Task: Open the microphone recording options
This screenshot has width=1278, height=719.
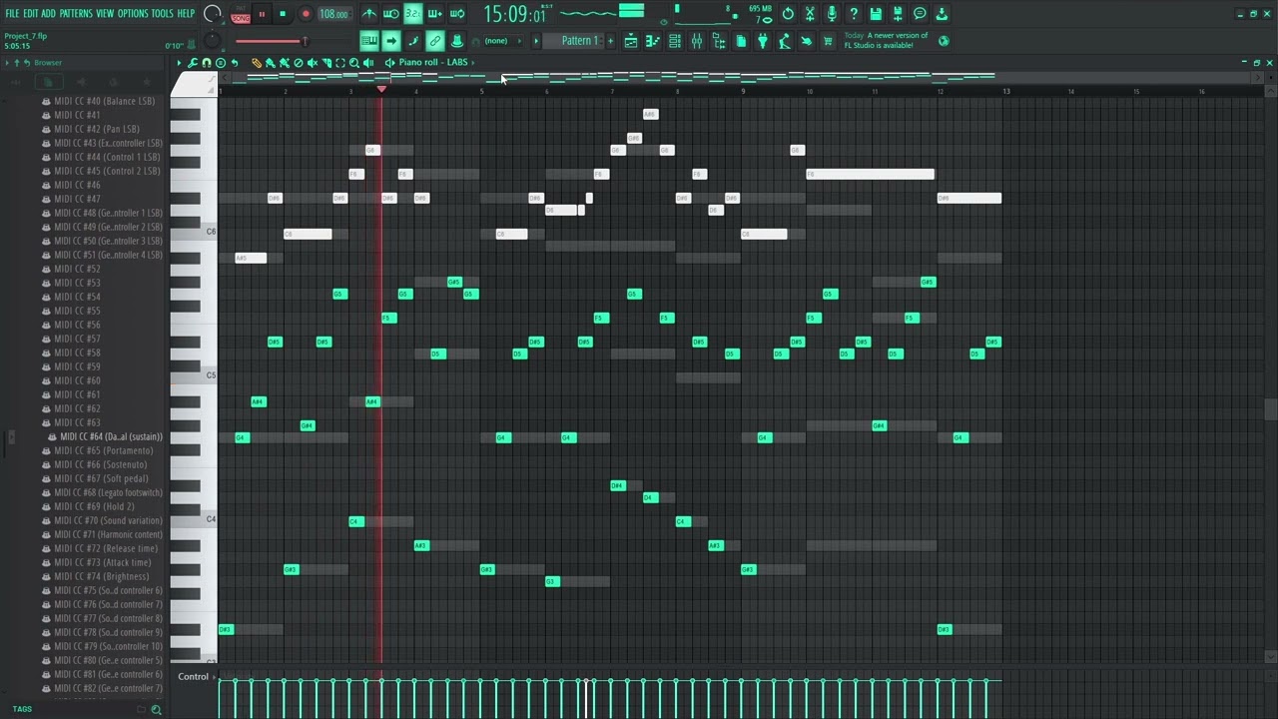Action: 832,14
